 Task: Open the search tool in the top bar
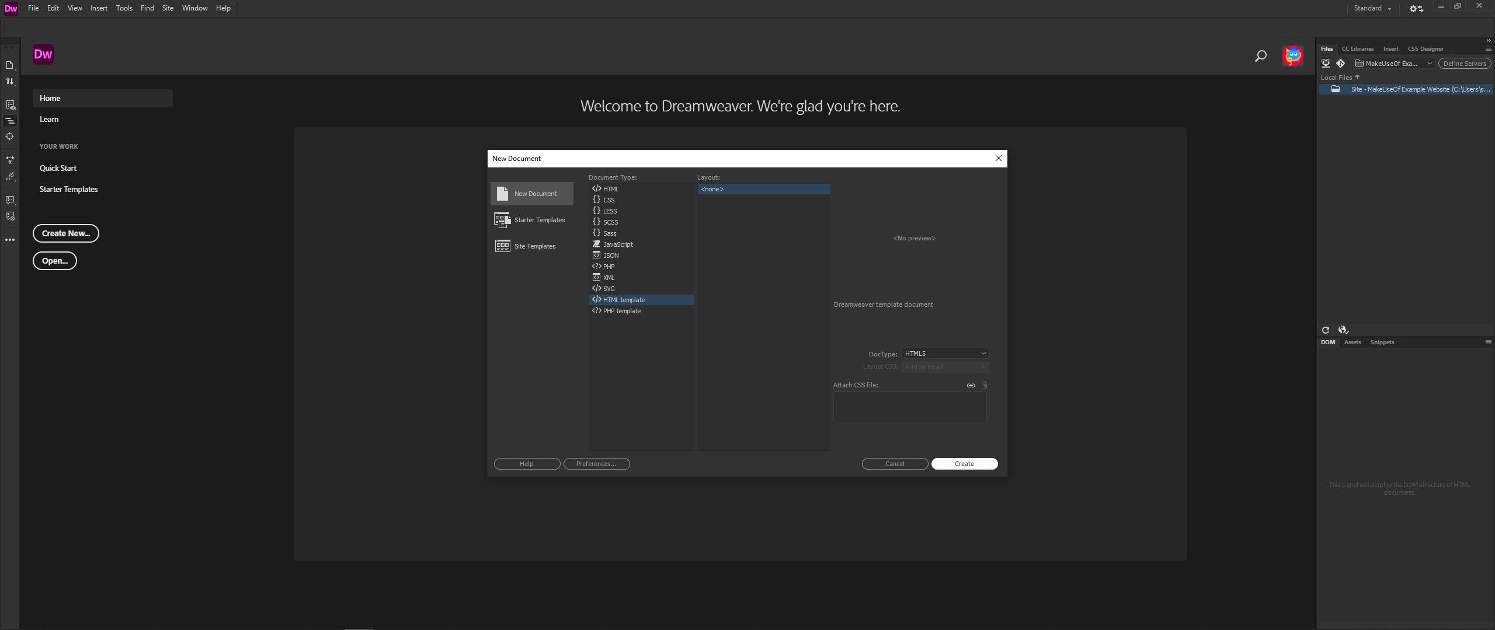pyautogui.click(x=1260, y=56)
